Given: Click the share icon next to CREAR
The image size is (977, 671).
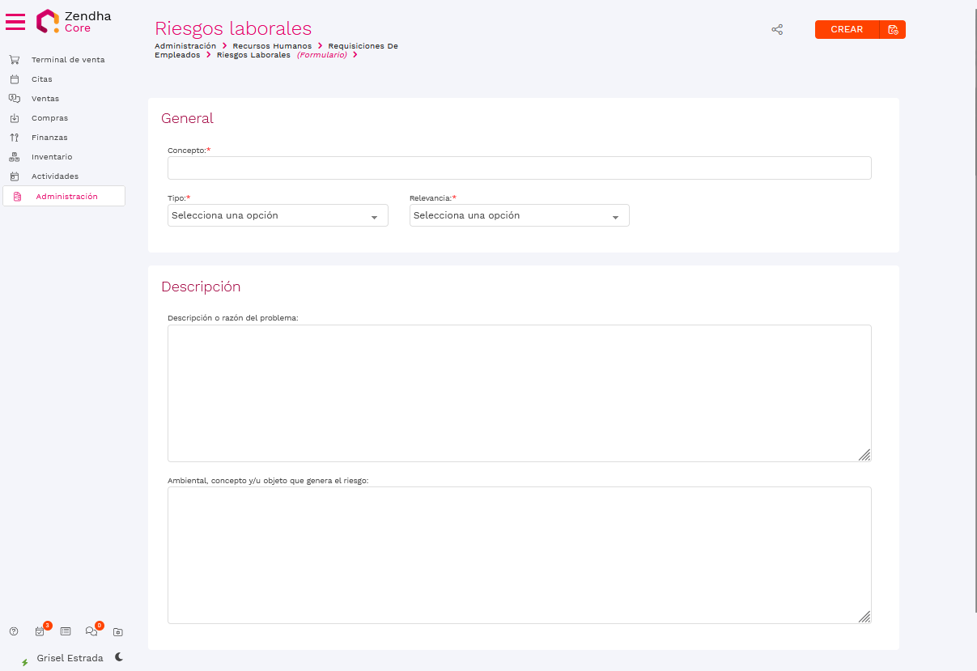Looking at the screenshot, I should (777, 30).
